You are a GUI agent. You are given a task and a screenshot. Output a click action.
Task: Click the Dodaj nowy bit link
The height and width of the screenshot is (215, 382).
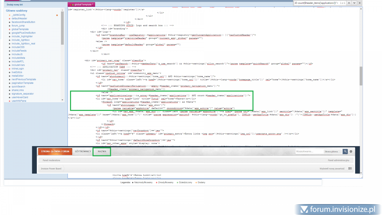(x=14, y=4)
